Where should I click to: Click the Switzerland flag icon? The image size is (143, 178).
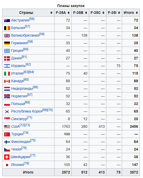(7, 157)
